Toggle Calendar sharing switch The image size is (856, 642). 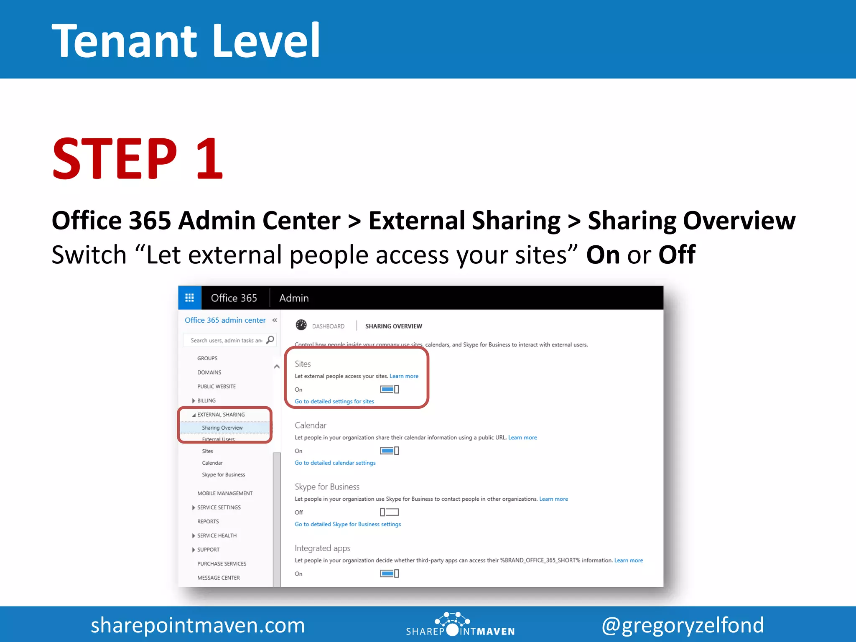(x=390, y=451)
